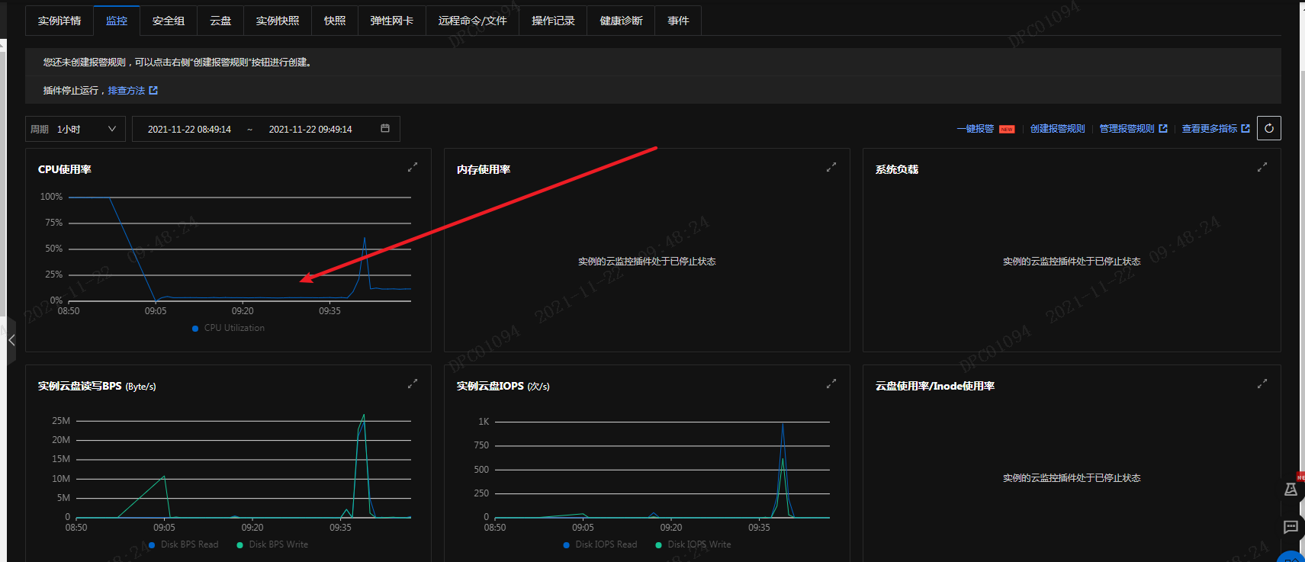
Task: Expand the collapsed left sidebar arrow
Action: pyautogui.click(x=11, y=340)
